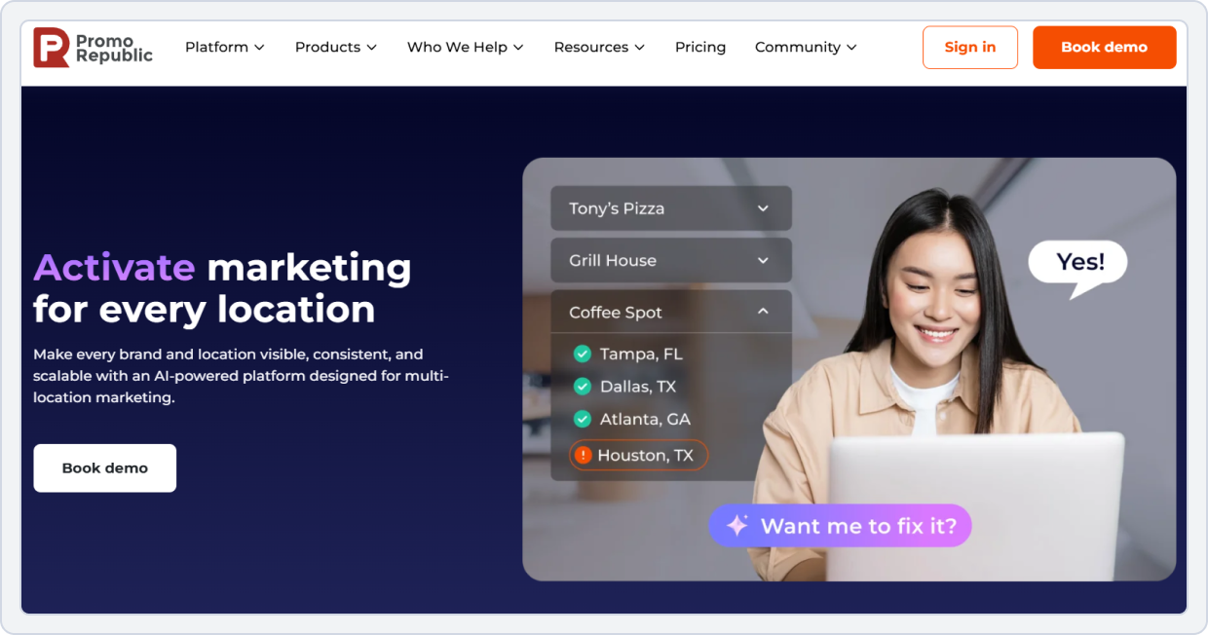
Task: Click the Yes! speech bubble
Action: tap(1076, 261)
